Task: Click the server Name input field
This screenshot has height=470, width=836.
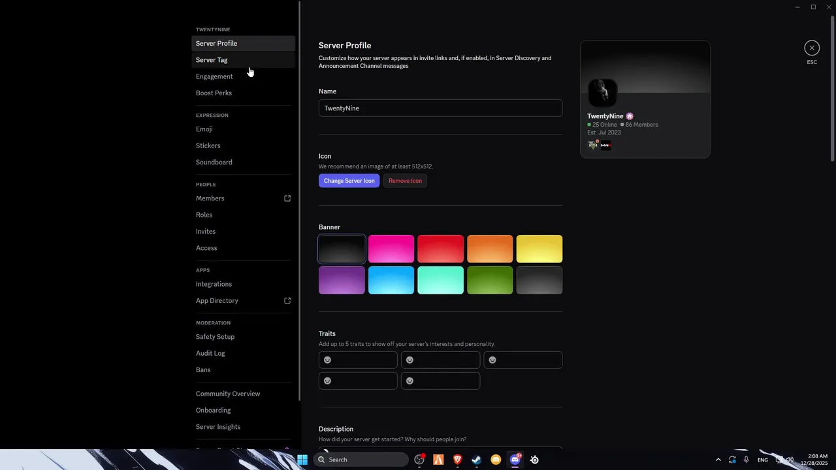Action: [x=440, y=108]
